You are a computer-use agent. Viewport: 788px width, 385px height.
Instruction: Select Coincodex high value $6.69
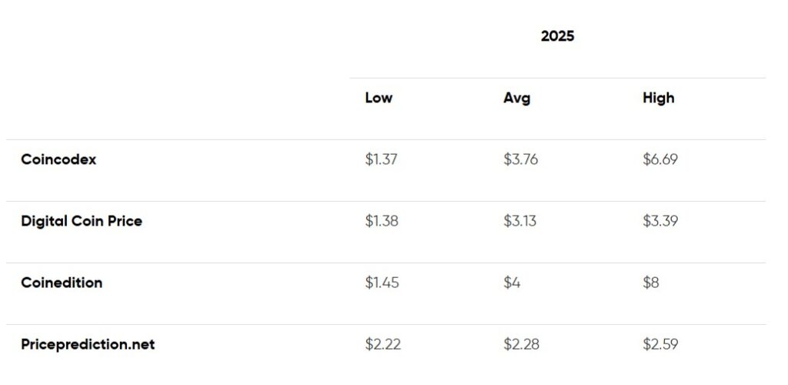[660, 159]
